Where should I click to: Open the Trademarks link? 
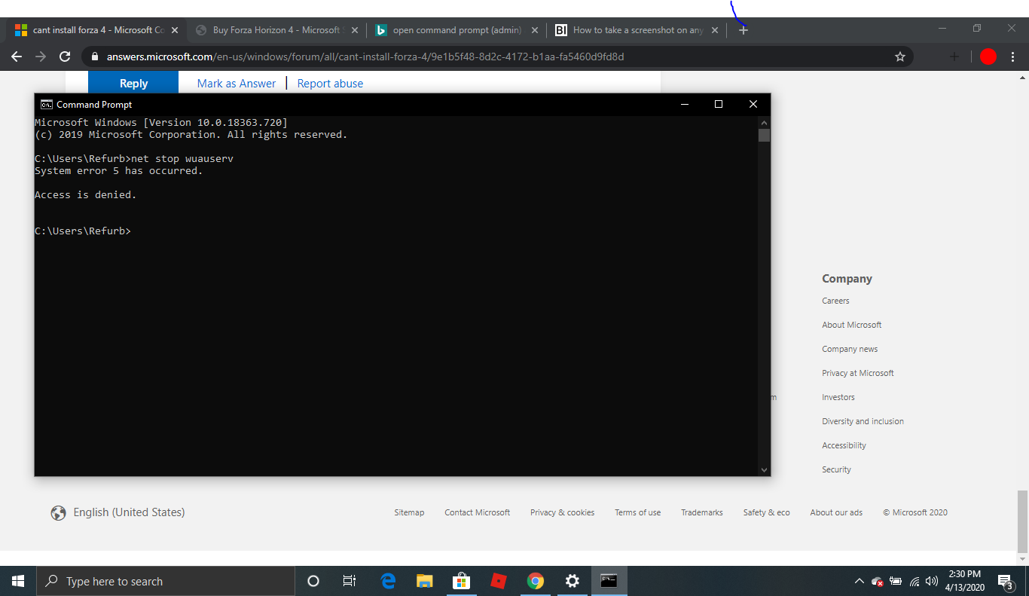pos(702,512)
